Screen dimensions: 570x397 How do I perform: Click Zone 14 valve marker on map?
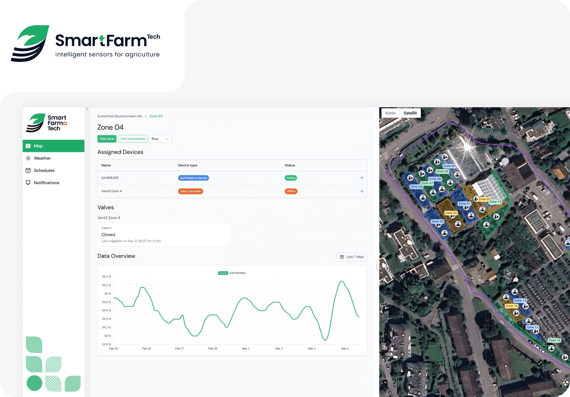pos(515,292)
